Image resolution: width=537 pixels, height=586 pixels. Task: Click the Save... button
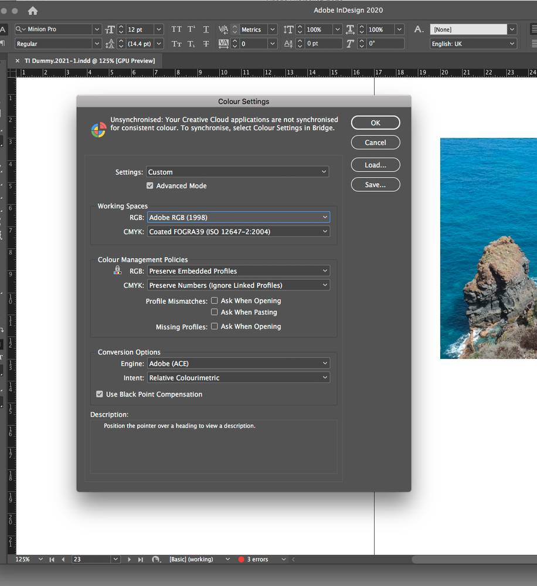375,185
